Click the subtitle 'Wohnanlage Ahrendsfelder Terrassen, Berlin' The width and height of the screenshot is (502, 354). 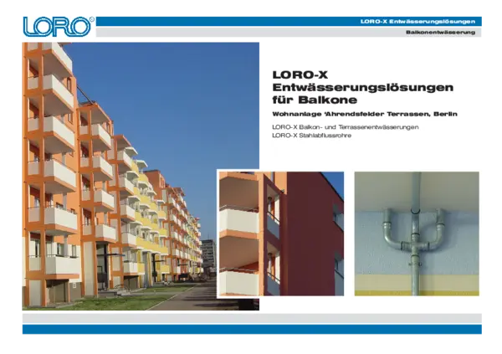(x=365, y=114)
